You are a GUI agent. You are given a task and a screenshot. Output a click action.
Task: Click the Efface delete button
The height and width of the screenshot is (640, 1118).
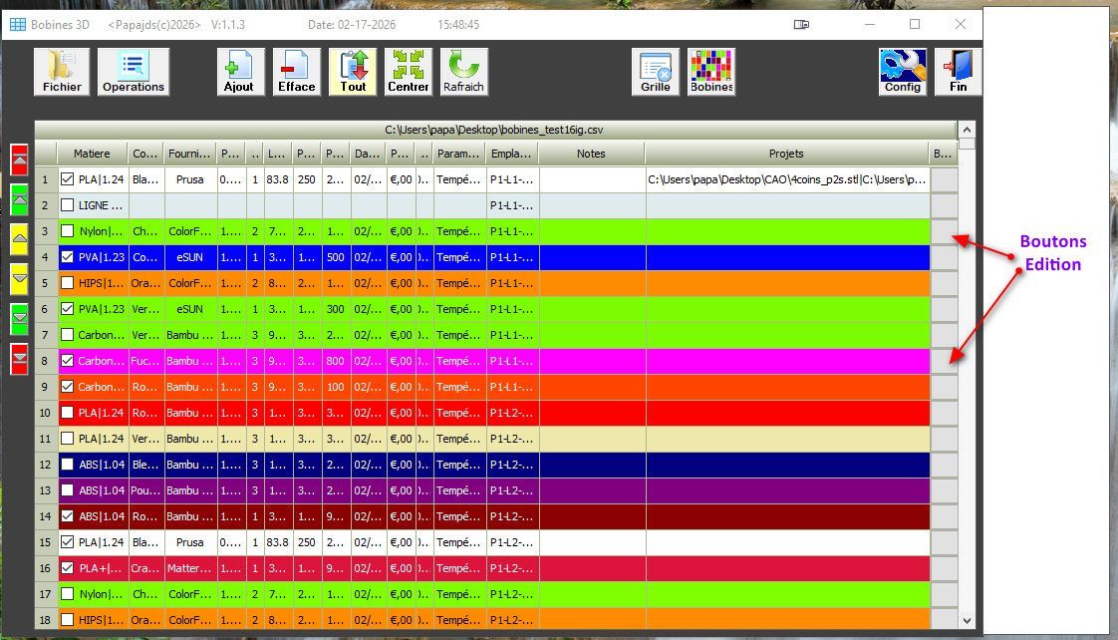297,72
